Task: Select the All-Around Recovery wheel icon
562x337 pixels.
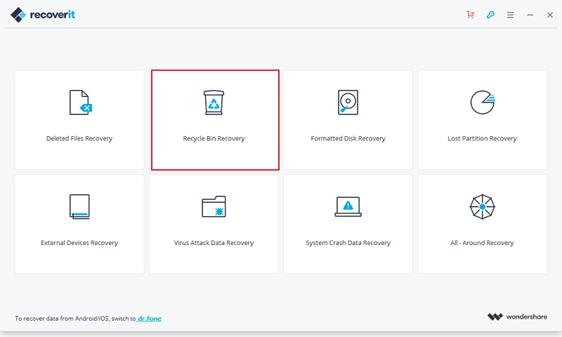Action: click(x=483, y=206)
